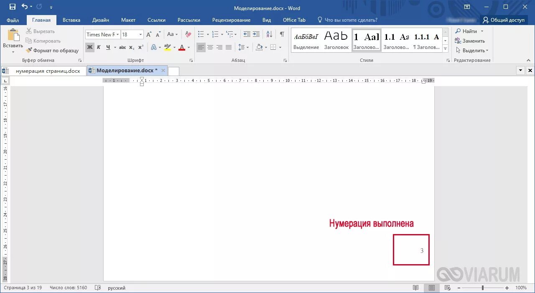The height and width of the screenshot is (293, 535).
Task: Open the нумерация страниц.docx document tab
Action: coord(44,71)
